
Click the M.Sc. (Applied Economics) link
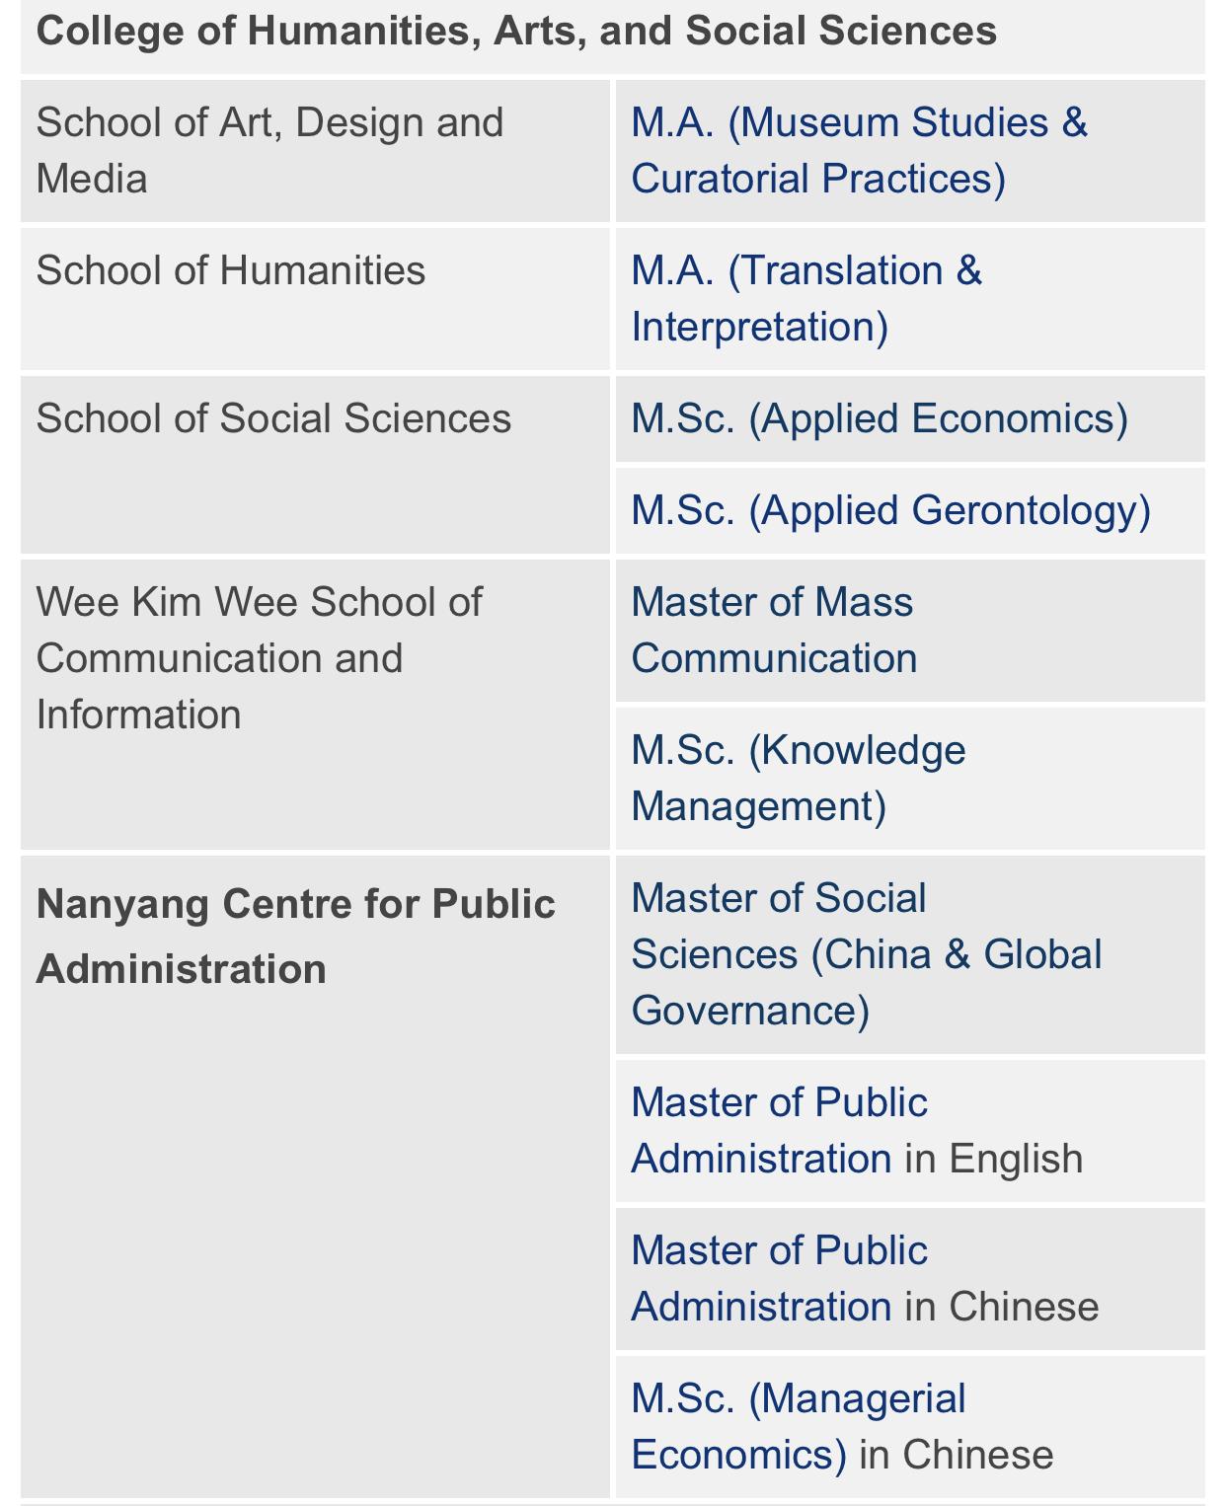[879, 418]
